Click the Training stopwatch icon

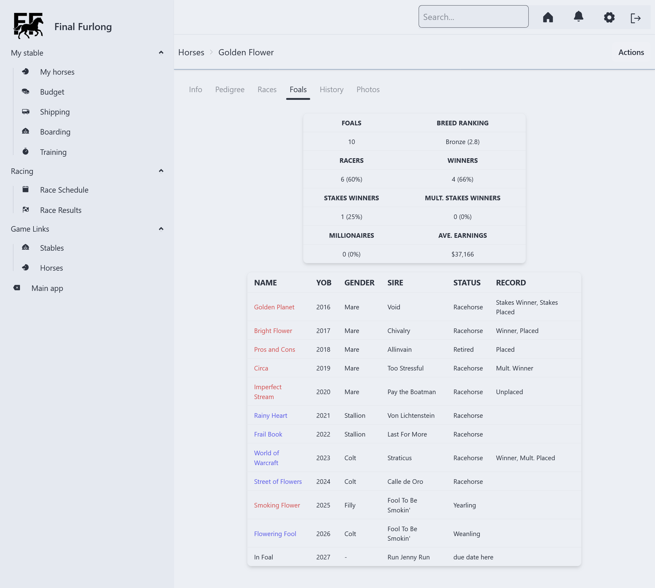pyautogui.click(x=26, y=151)
